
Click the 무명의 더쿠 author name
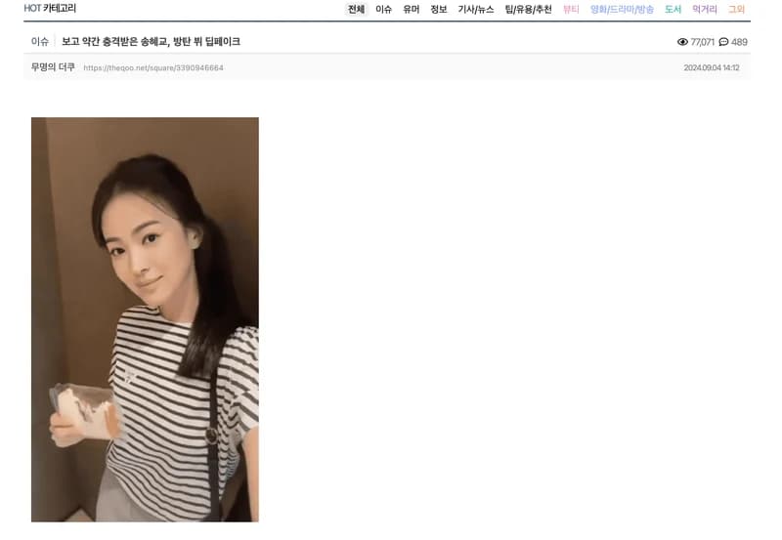click(x=53, y=66)
